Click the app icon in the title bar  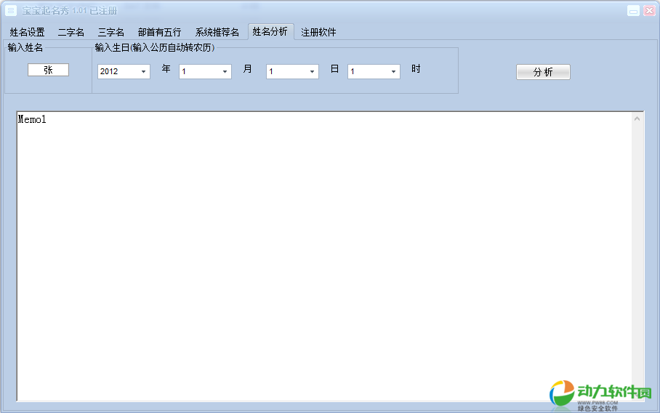tap(11, 11)
